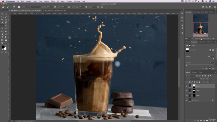This screenshot has width=217, height=122.
Task: Toggle lock all padlock icon
Action: coord(200,82)
